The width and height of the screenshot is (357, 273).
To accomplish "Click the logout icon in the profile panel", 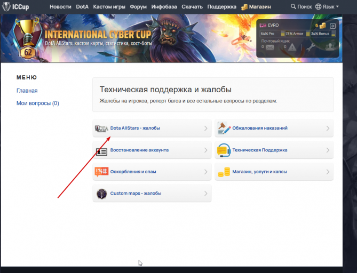I will [x=332, y=26].
